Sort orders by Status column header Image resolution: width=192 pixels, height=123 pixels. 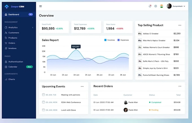pyautogui.click(x=152, y=95)
